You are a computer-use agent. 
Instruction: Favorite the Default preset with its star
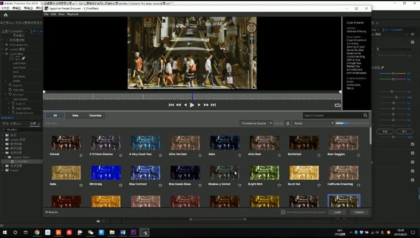coord(81,155)
